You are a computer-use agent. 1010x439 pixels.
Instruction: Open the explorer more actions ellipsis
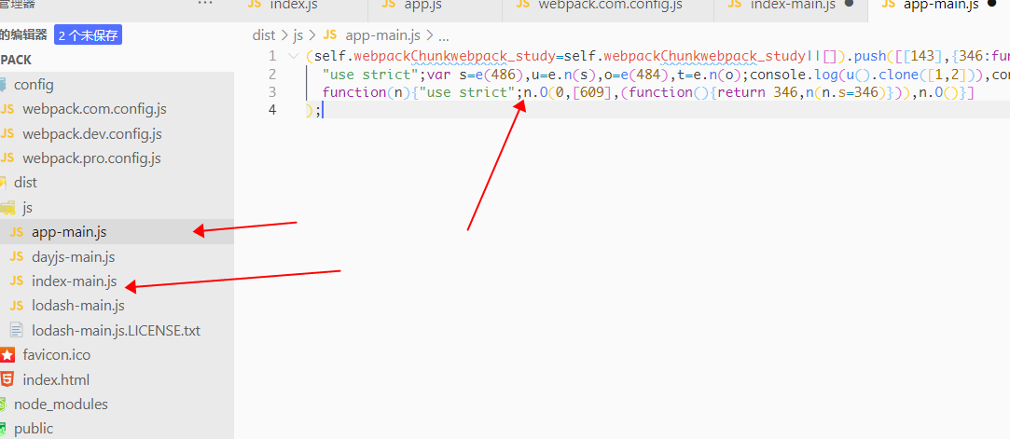click(205, 4)
